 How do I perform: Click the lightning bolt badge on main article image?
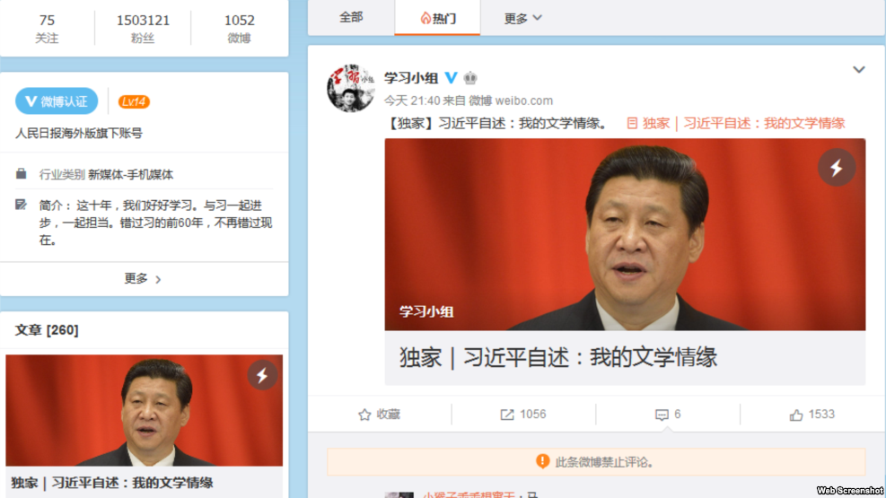click(837, 167)
